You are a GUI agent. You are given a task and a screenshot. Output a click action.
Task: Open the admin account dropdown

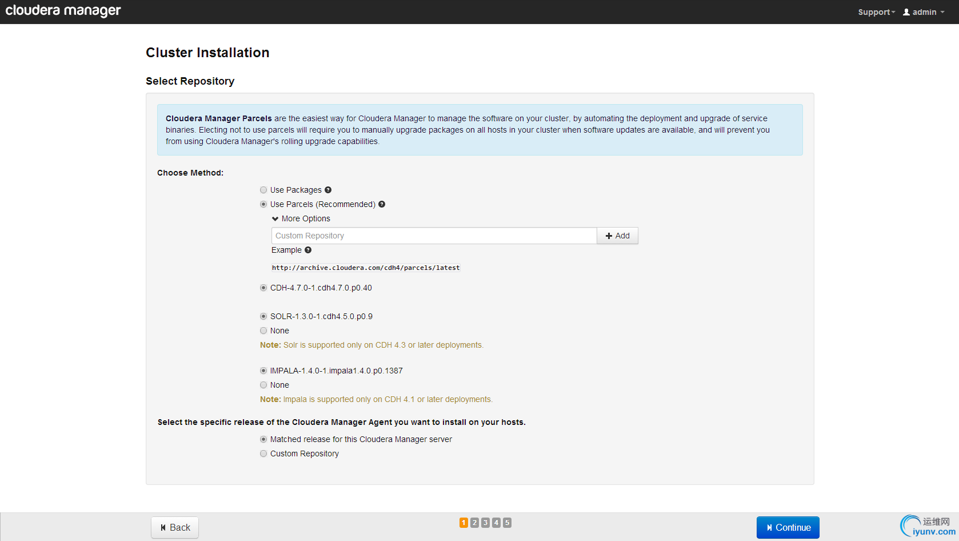(924, 12)
